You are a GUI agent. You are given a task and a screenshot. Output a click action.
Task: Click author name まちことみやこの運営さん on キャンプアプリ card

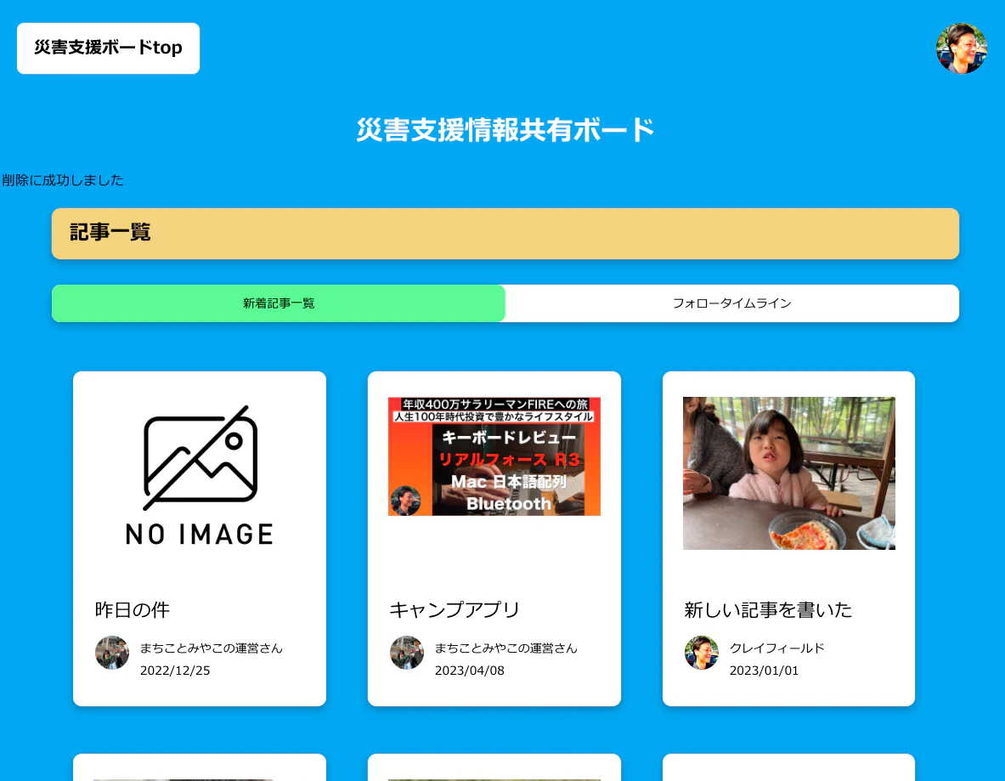coord(505,648)
